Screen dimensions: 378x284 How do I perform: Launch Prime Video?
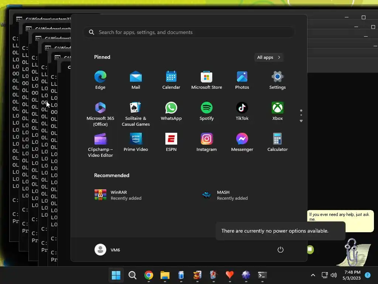click(x=136, y=142)
